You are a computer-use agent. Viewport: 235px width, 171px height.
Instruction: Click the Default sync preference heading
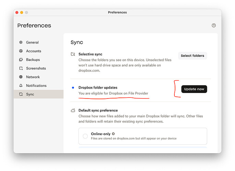tap(98, 110)
